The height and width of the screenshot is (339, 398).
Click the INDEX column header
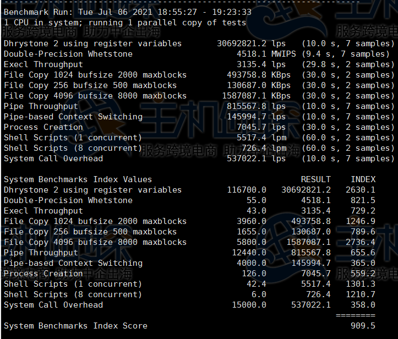tap(363, 179)
